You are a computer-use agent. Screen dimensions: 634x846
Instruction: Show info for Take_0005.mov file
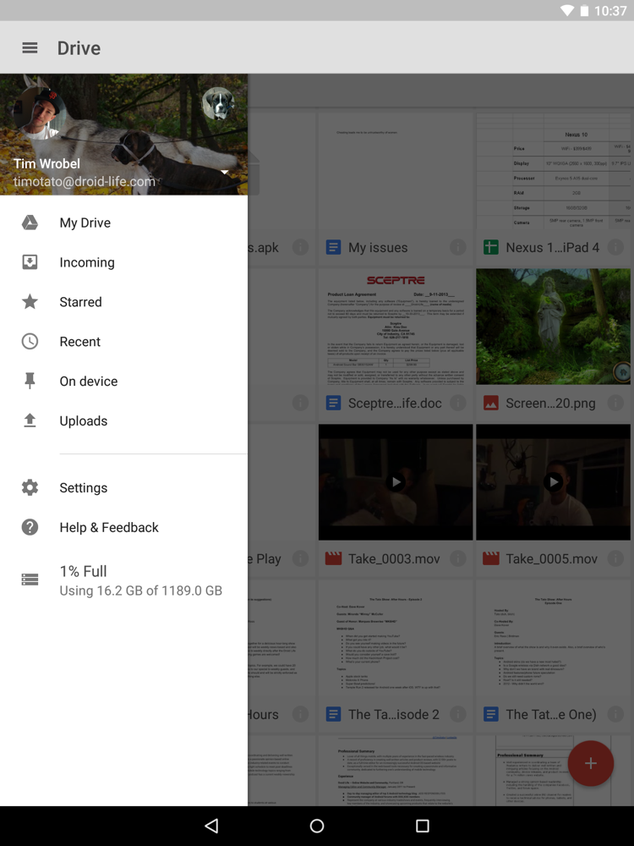click(615, 559)
